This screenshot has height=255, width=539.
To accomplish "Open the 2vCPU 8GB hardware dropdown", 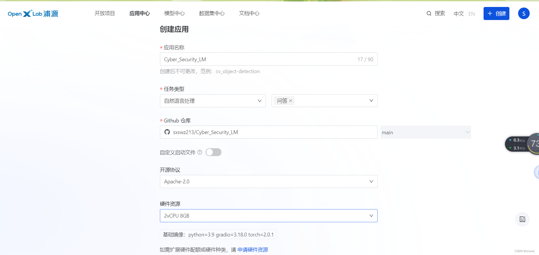I will 268,216.
